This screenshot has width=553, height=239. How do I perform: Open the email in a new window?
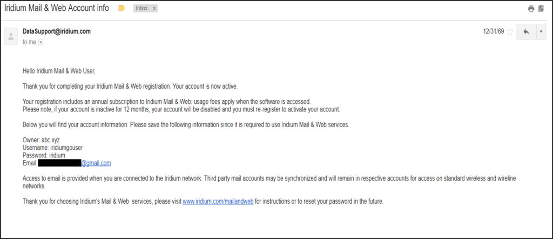[x=541, y=9]
